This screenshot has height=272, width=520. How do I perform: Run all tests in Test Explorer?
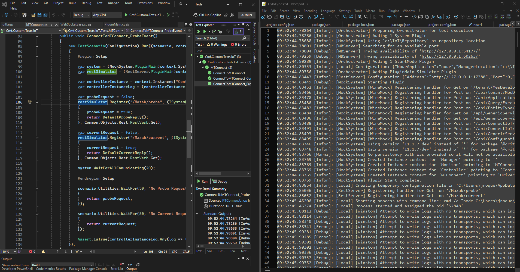coord(198,31)
